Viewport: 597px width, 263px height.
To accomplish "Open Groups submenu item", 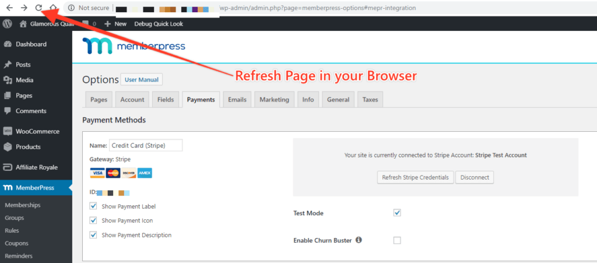I will [15, 218].
